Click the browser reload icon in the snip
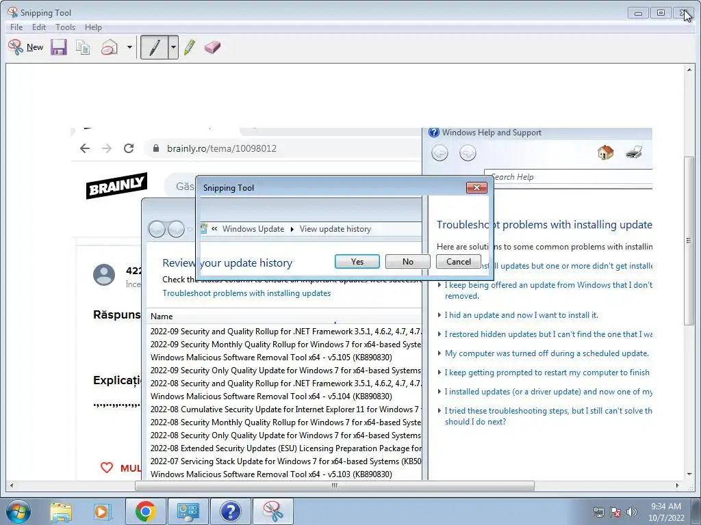The width and height of the screenshot is (701, 525). pos(129,148)
